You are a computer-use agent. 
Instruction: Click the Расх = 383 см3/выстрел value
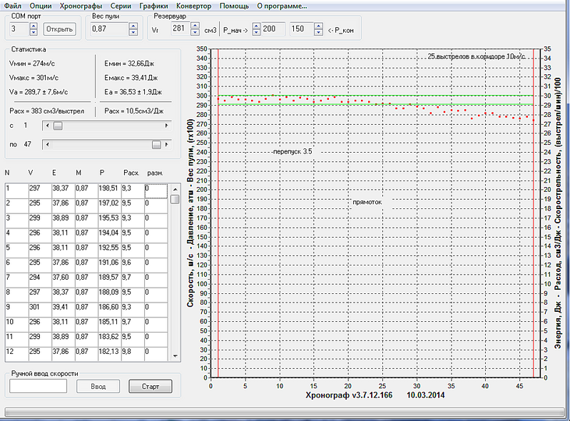(46, 111)
